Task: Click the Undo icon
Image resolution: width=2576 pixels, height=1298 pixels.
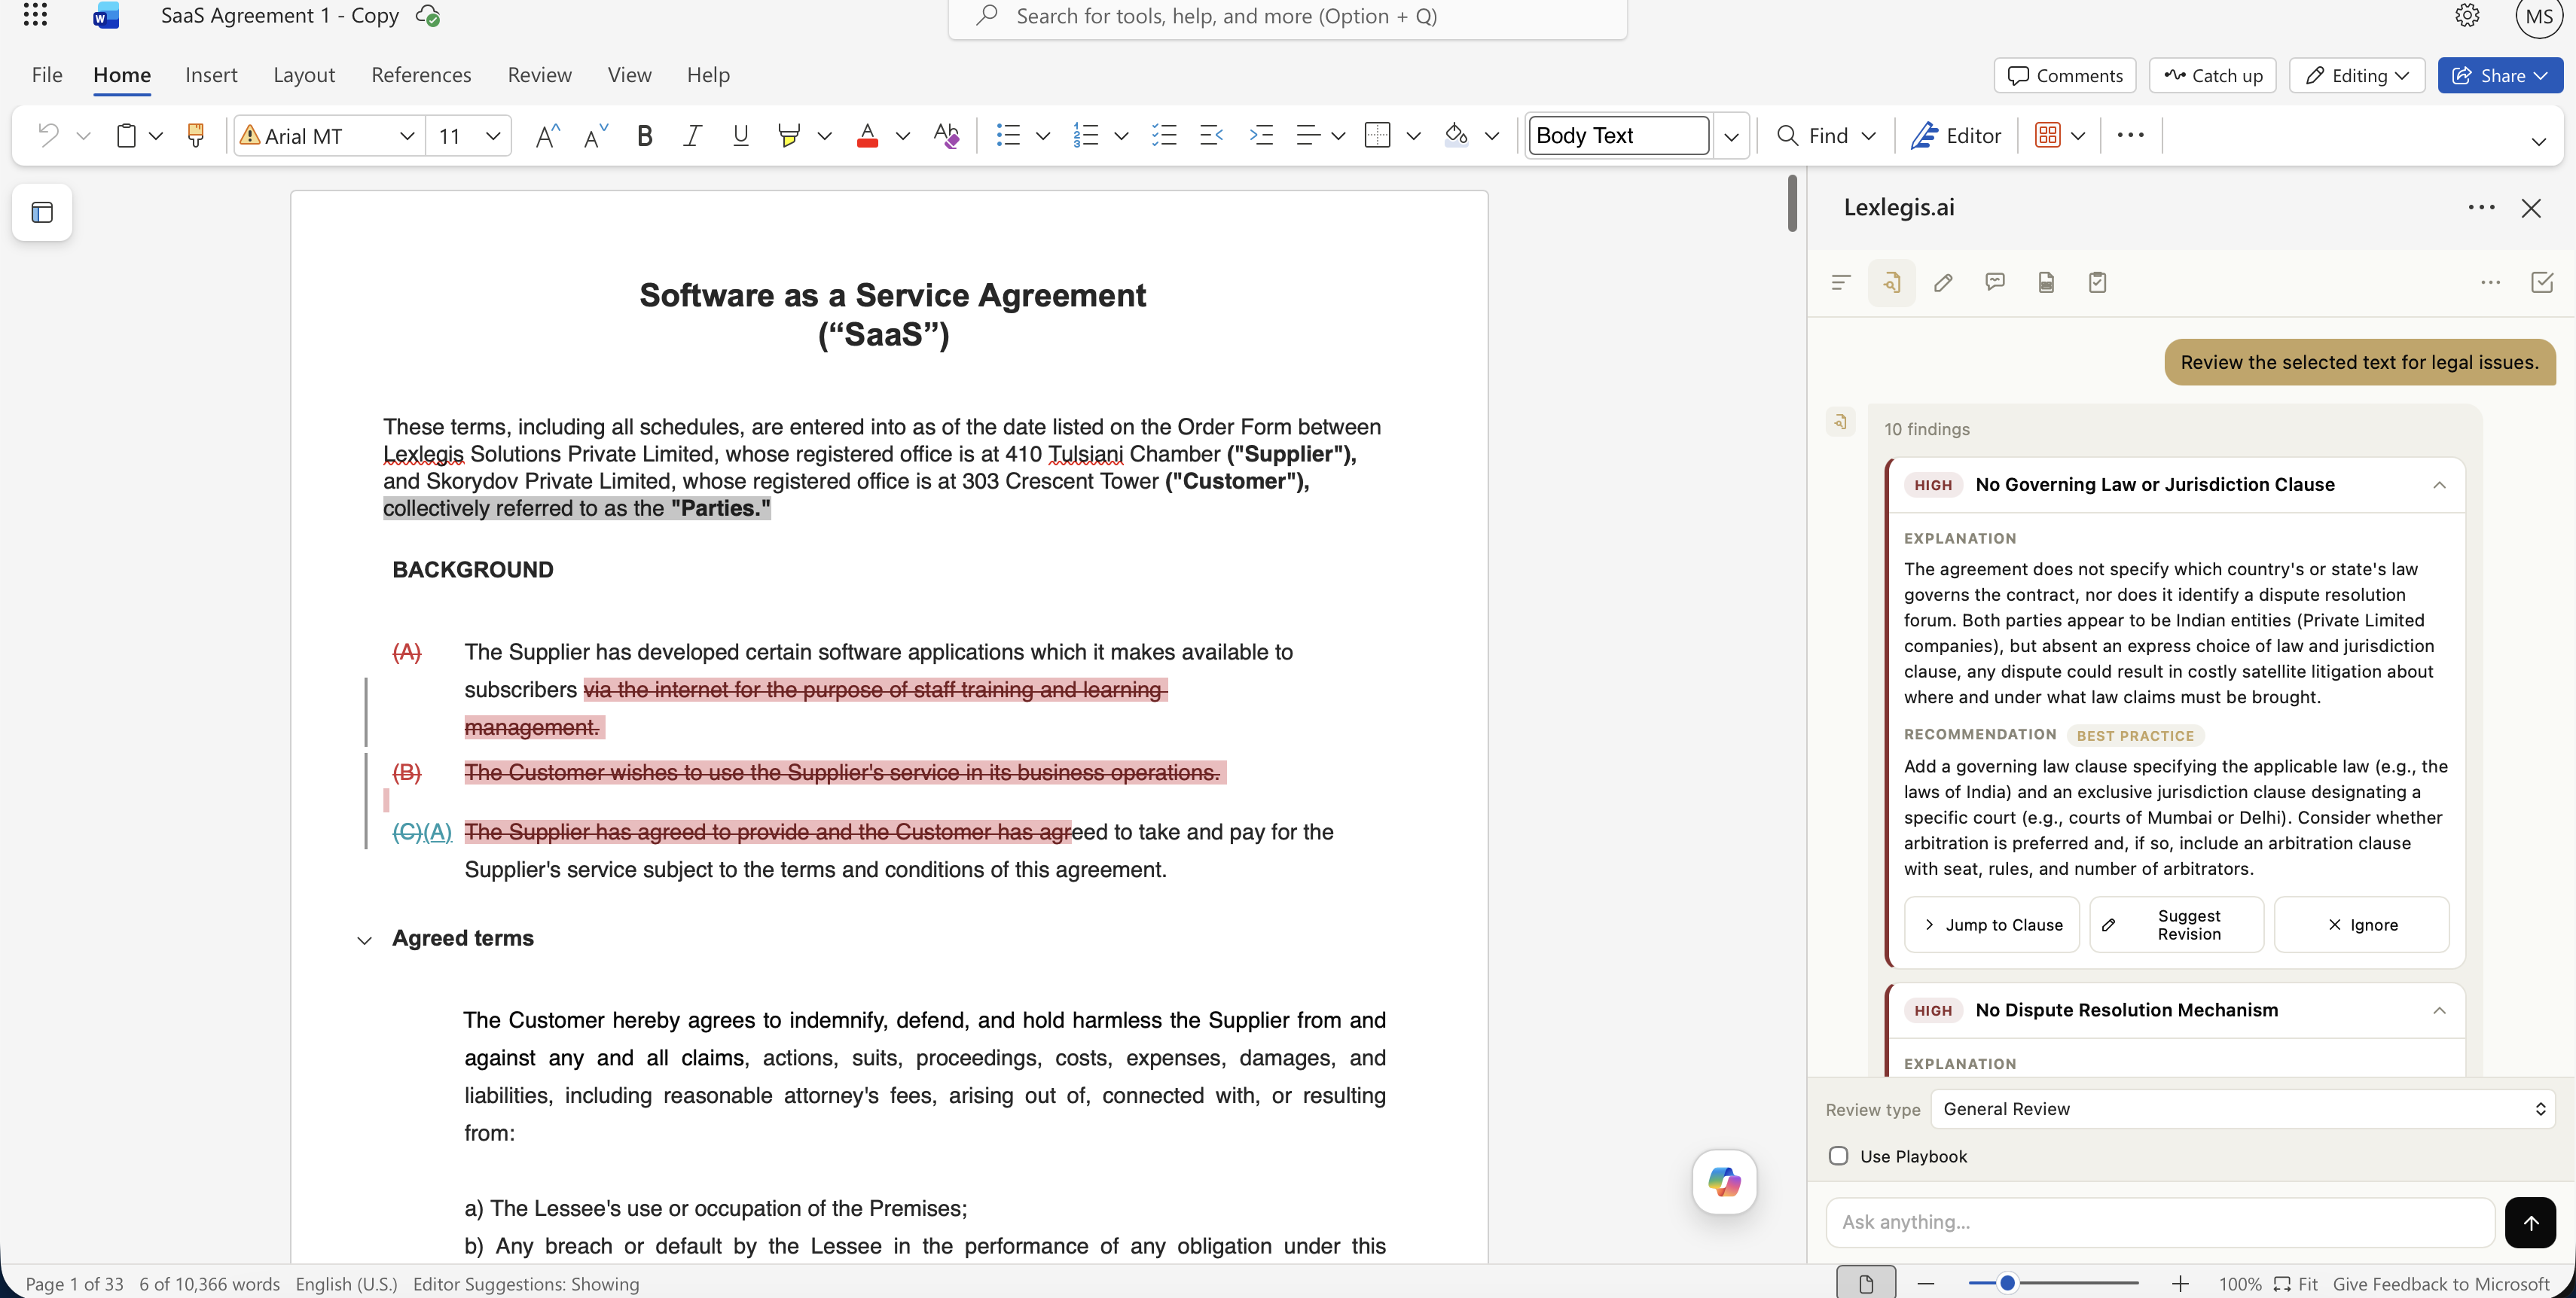Action: click(47, 135)
